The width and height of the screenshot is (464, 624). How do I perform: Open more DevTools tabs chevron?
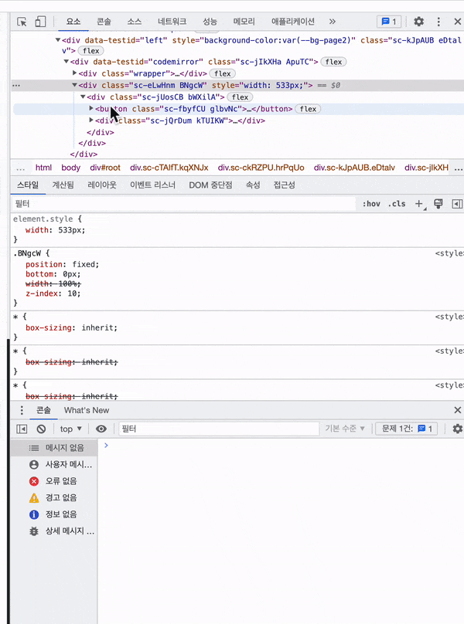click(332, 22)
